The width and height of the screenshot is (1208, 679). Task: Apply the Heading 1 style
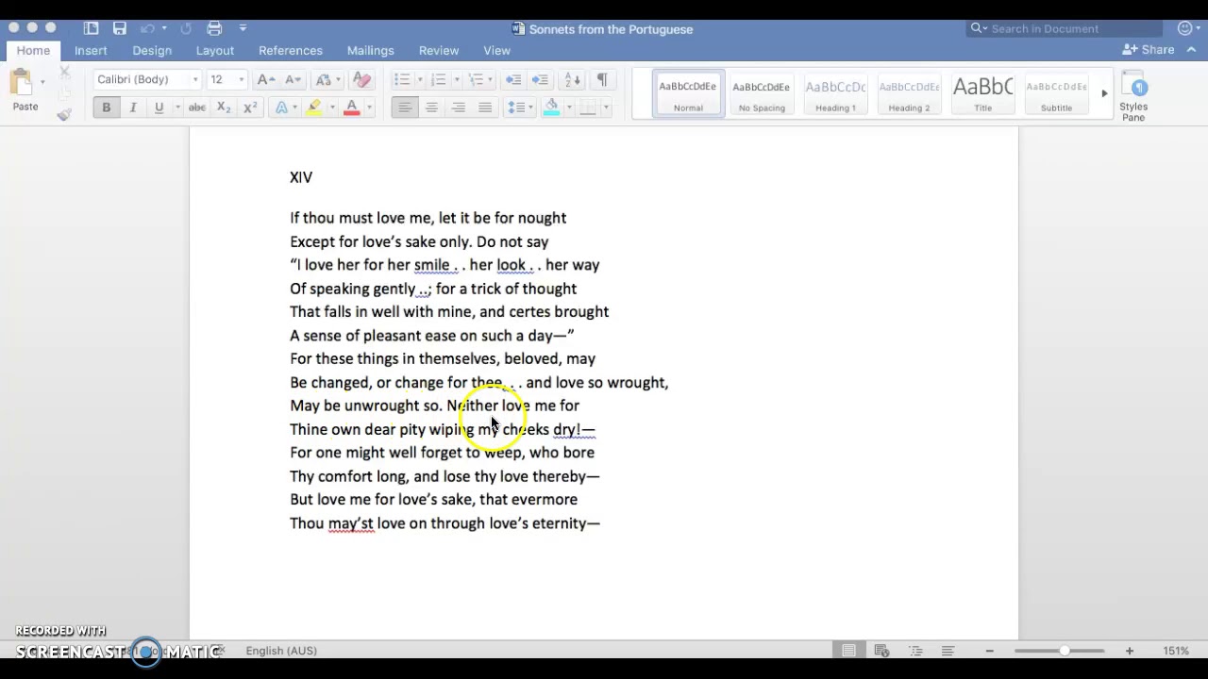835,93
